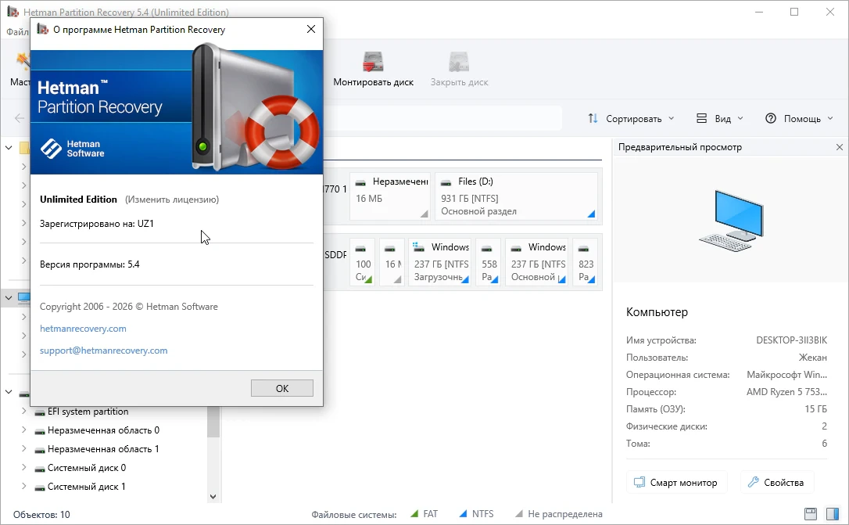This screenshot has height=525, width=849.
Task: Maximize the Hetman Partition Recovery window
Action: [794, 12]
